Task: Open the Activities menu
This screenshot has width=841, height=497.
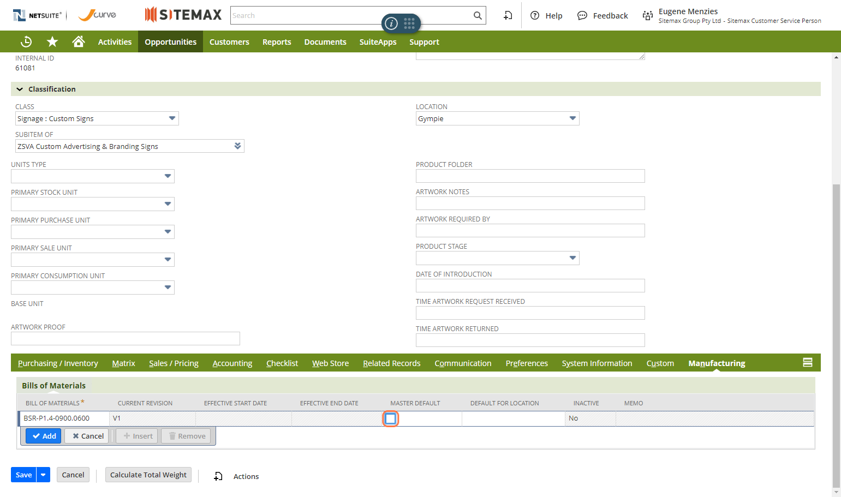Action: pos(115,41)
